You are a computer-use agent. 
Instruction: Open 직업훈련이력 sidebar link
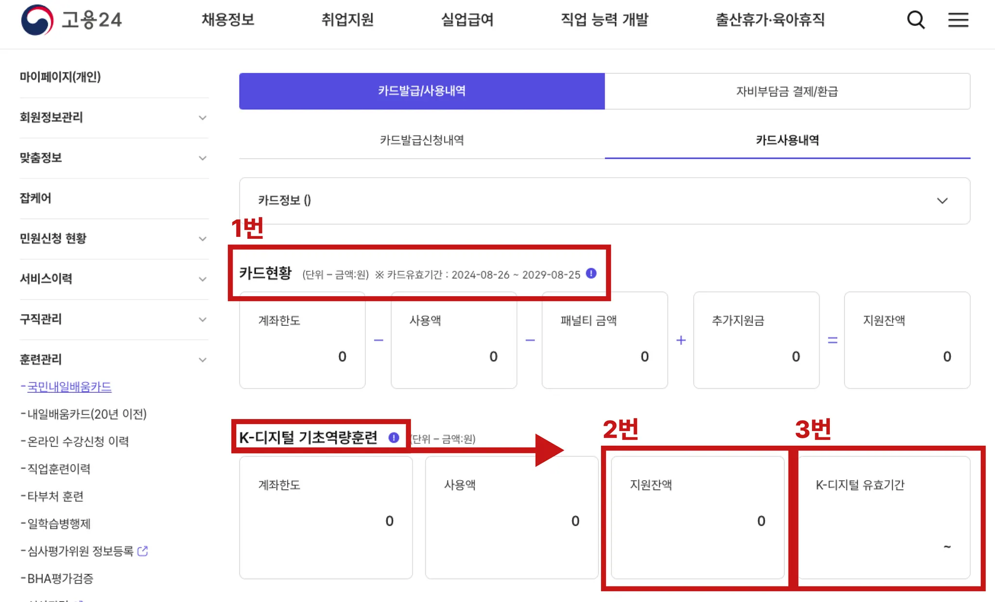[x=58, y=468]
